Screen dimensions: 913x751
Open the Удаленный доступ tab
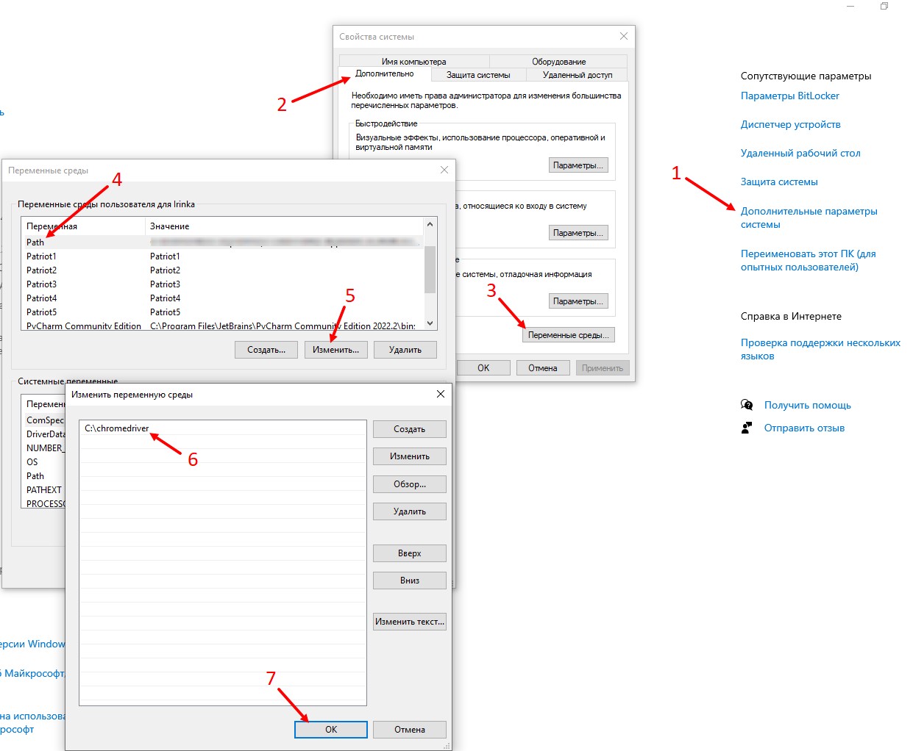coord(577,75)
